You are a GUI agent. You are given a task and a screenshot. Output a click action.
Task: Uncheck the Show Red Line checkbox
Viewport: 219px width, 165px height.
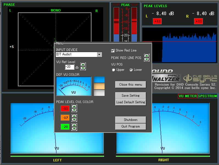click(x=113, y=50)
